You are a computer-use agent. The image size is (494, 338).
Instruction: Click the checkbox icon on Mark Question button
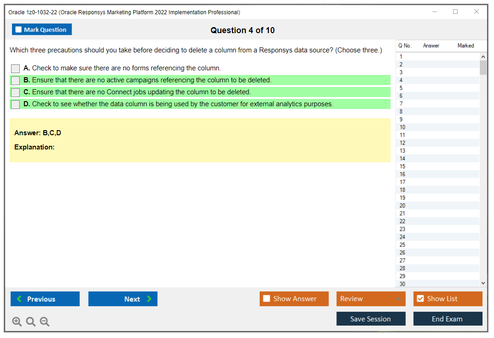tap(18, 29)
